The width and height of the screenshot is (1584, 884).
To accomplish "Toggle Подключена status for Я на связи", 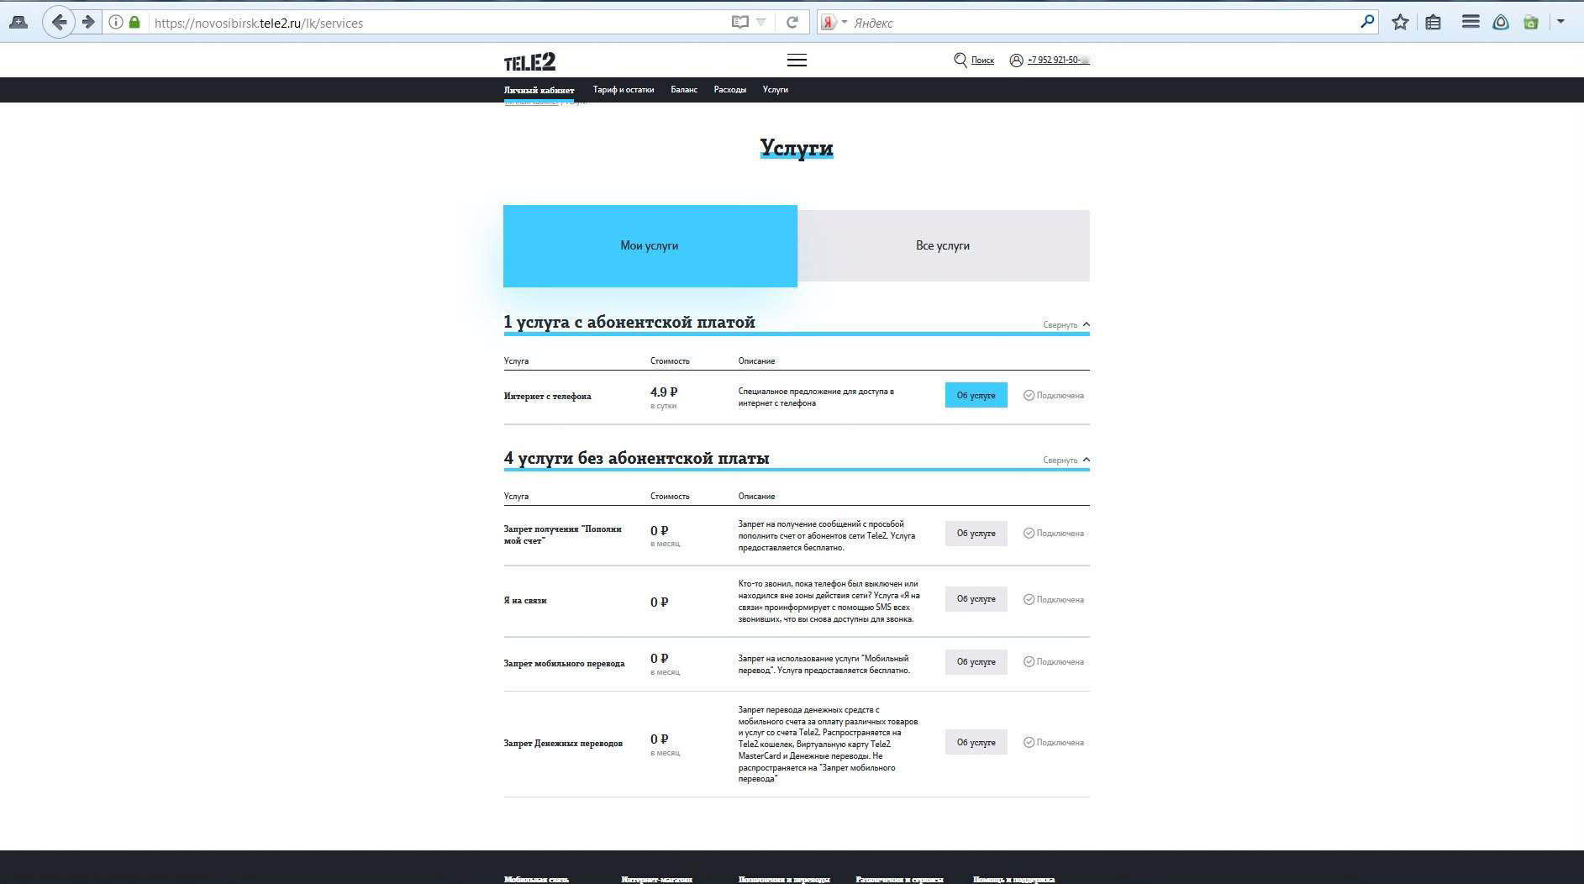I will (x=1053, y=599).
